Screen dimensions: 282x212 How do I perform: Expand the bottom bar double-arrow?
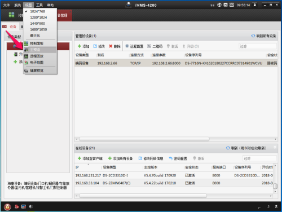pos(276,206)
